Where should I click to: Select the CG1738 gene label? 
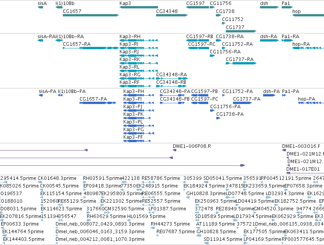tap(225, 11)
